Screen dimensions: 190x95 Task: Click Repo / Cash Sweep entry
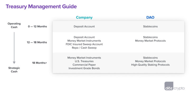[84, 48]
